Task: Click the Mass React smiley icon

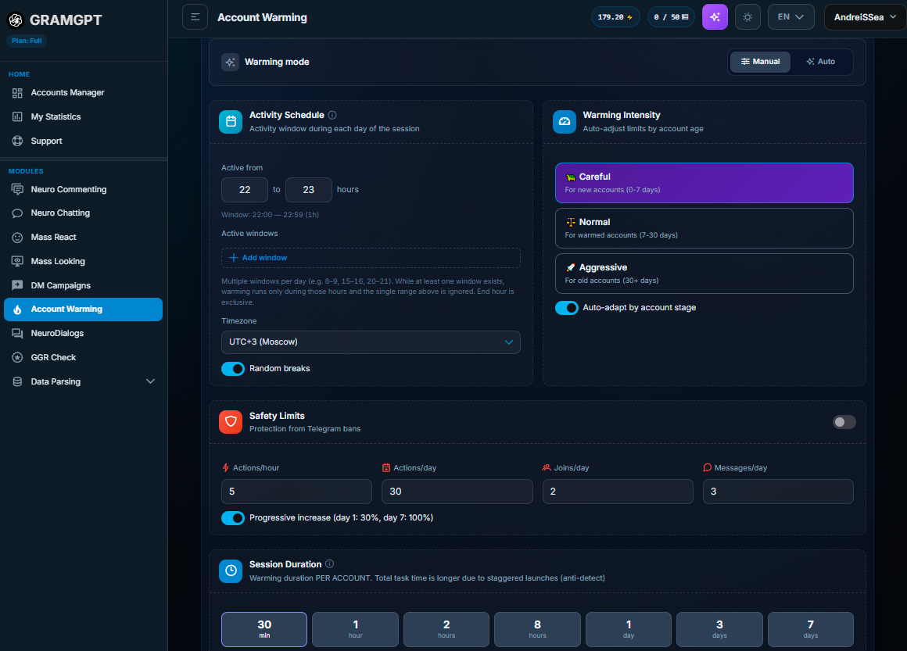Action: [x=17, y=238]
